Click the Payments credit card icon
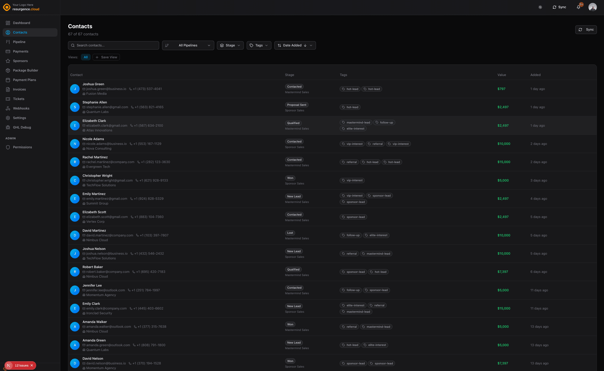 coord(8,51)
